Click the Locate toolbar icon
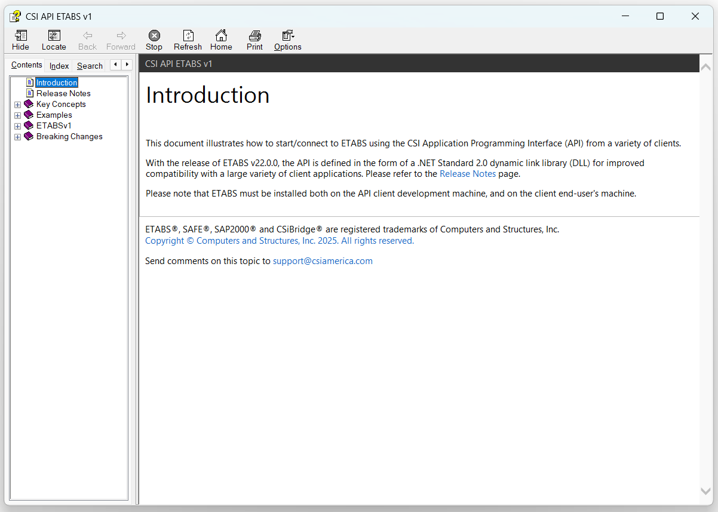 54,36
